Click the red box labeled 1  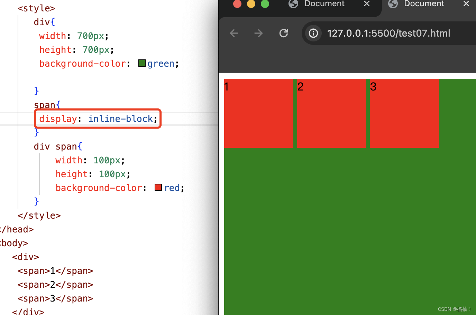pyautogui.click(x=259, y=113)
